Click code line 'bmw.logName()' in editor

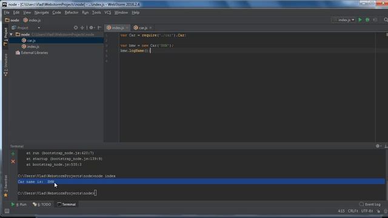pyautogui.click(x=135, y=51)
